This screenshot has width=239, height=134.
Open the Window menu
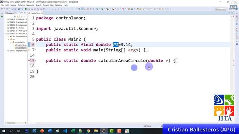[59, 5]
